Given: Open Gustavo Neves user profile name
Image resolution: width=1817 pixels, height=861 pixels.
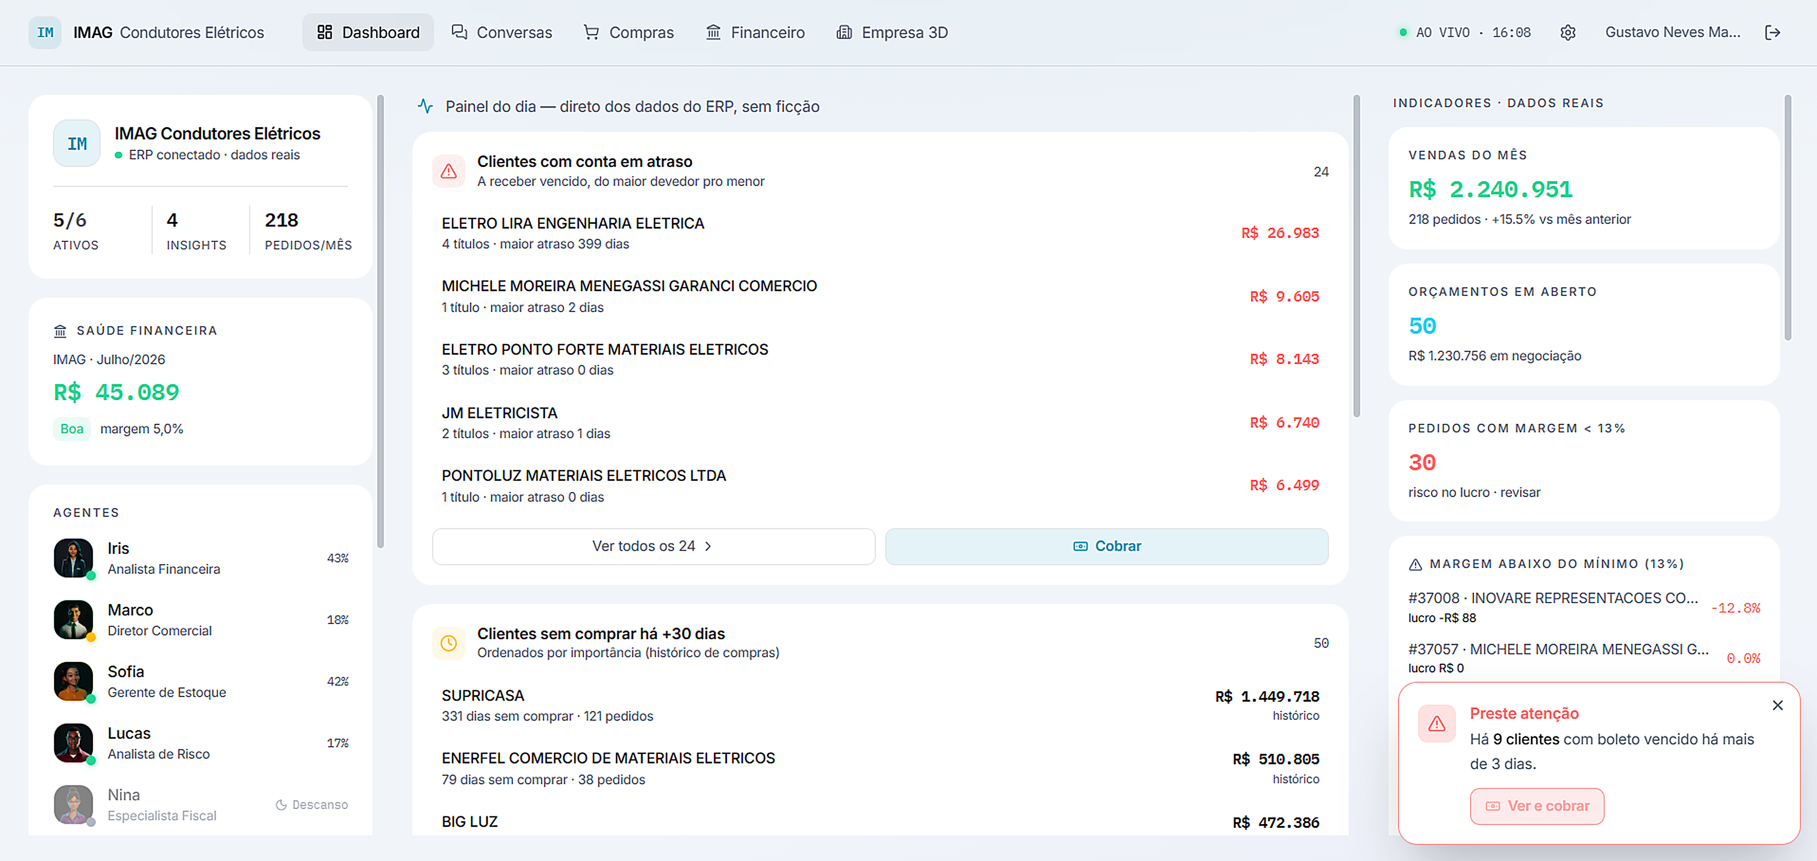Looking at the screenshot, I should tap(1672, 32).
